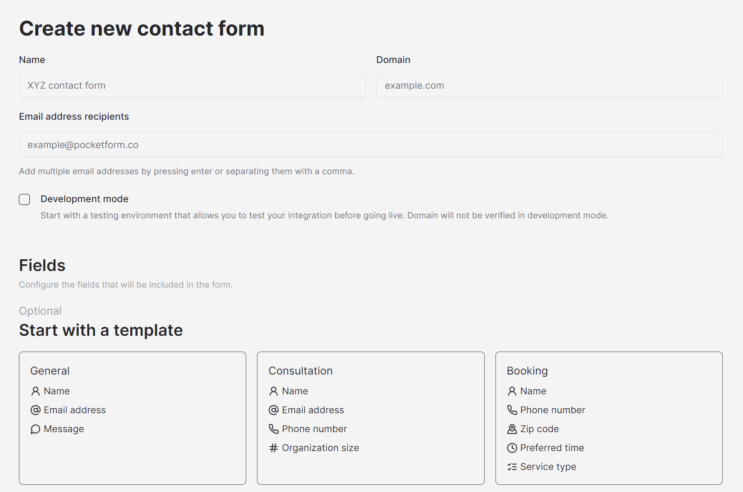Click the hash icon beside Organization size
The image size is (743, 492).
[x=274, y=448]
